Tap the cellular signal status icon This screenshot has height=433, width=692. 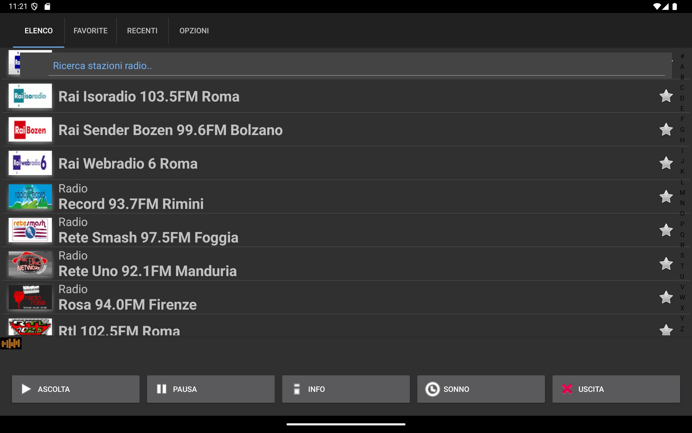[666, 6]
